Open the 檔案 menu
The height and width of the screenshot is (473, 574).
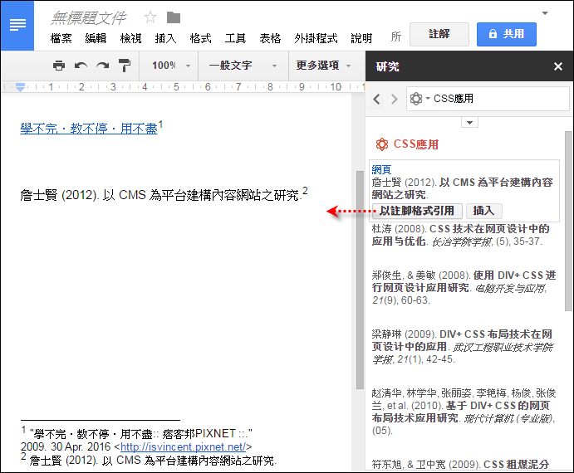(61, 38)
